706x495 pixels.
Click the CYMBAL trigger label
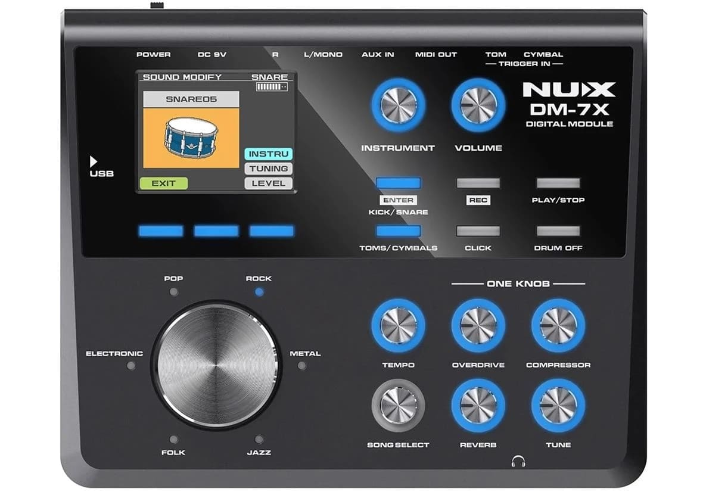click(x=543, y=54)
